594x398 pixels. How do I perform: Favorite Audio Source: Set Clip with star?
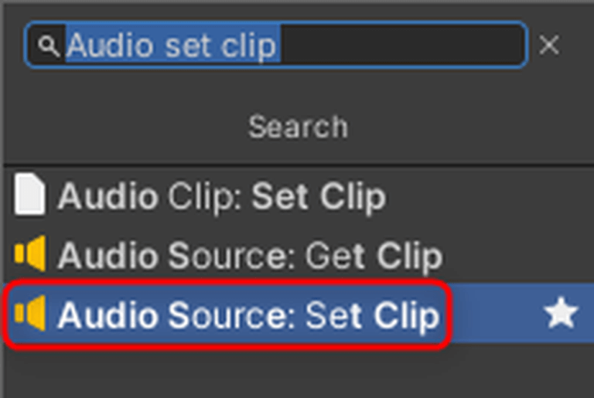click(560, 314)
